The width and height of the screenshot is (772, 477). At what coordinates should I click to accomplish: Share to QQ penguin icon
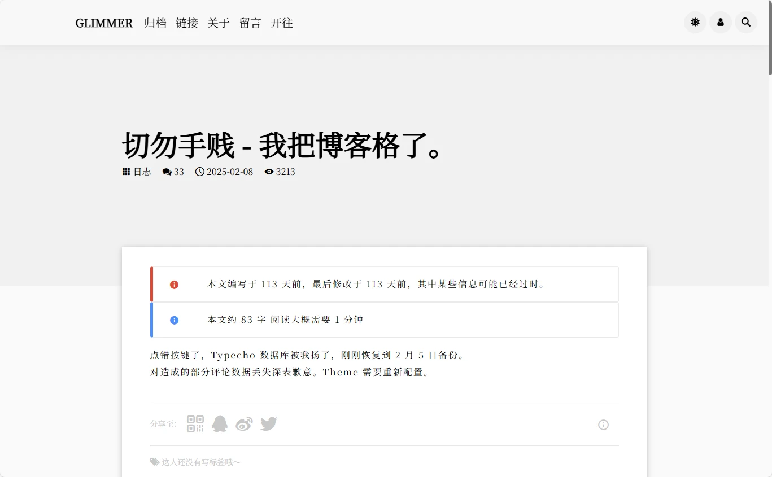click(x=220, y=424)
